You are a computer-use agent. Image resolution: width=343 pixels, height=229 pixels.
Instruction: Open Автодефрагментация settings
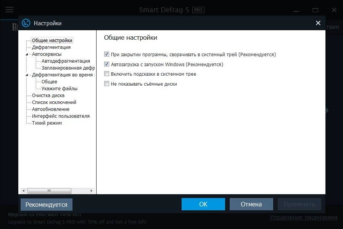click(x=66, y=61)
